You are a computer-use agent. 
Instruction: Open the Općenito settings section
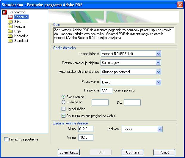point(21,17)
